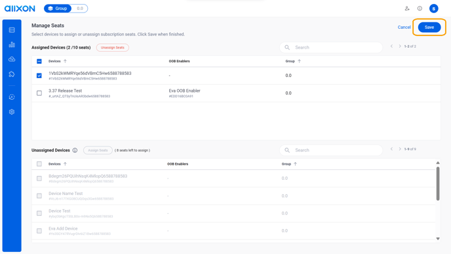
Task: Click the Assigned Devices search field
Action: tap(331, 47)
